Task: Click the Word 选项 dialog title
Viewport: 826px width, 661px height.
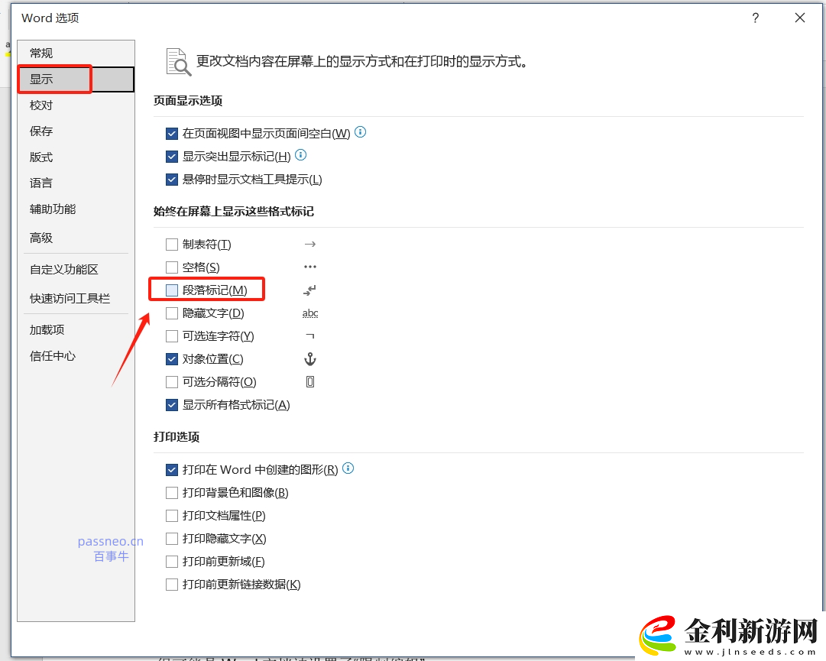Action: click(x=50, y=18)
